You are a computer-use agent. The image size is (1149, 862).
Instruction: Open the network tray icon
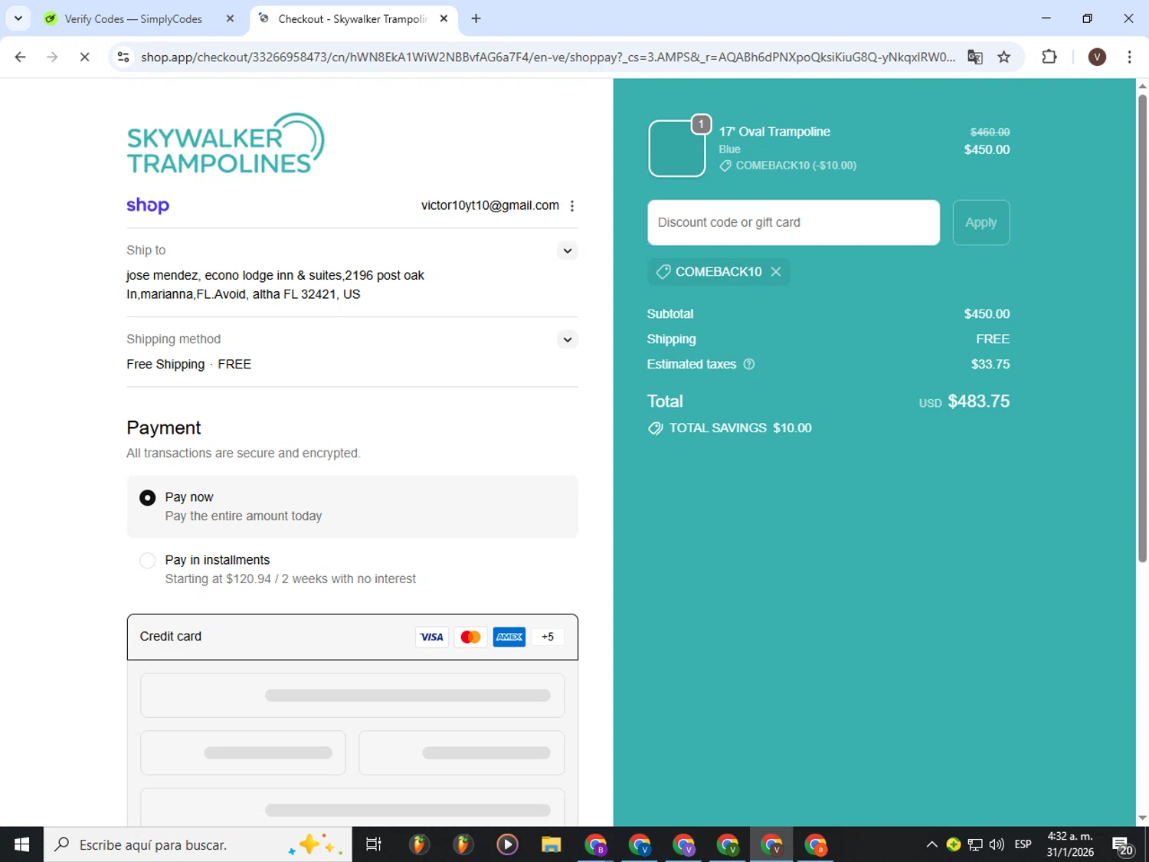975,845
